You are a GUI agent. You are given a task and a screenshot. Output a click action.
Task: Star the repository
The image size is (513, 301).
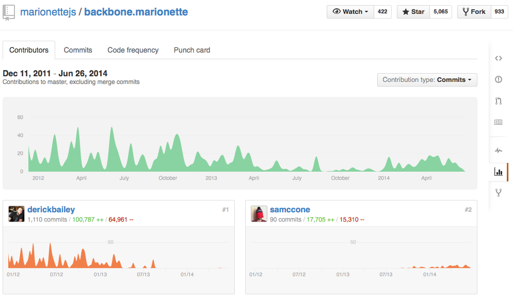(x=413, y=12)
